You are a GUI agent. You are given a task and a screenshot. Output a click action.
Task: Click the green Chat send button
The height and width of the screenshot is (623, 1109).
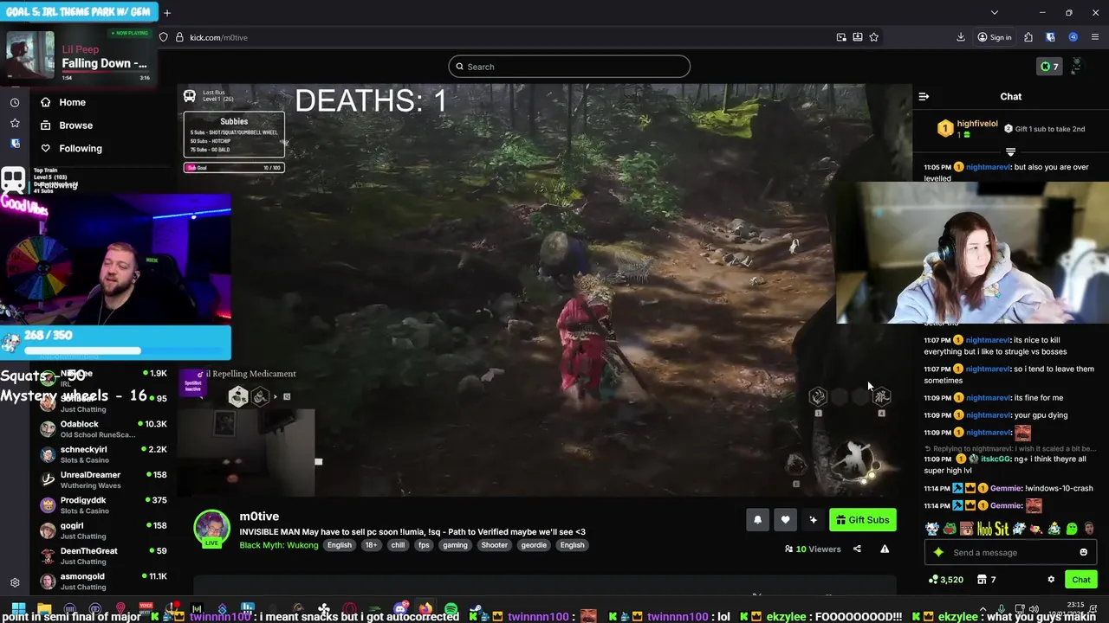[1080, 580]
